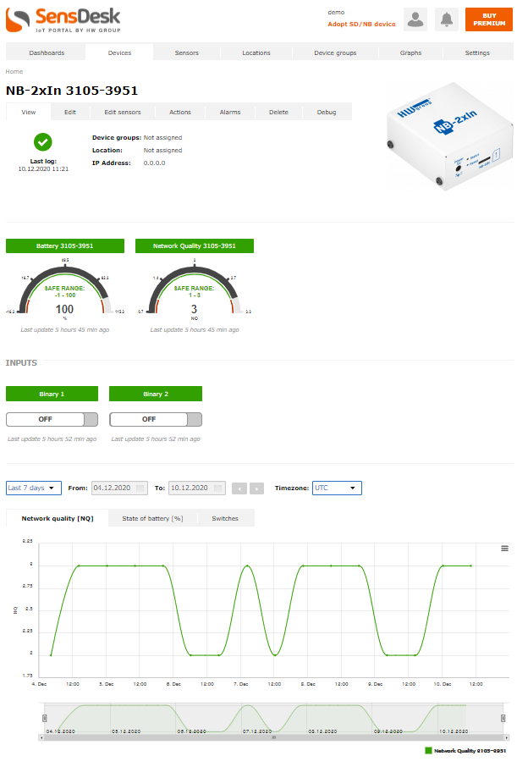Viewport: 517px width, 767px height.
Task: Toggle the Binary 1 OFF switch
Action: point(52,419)
